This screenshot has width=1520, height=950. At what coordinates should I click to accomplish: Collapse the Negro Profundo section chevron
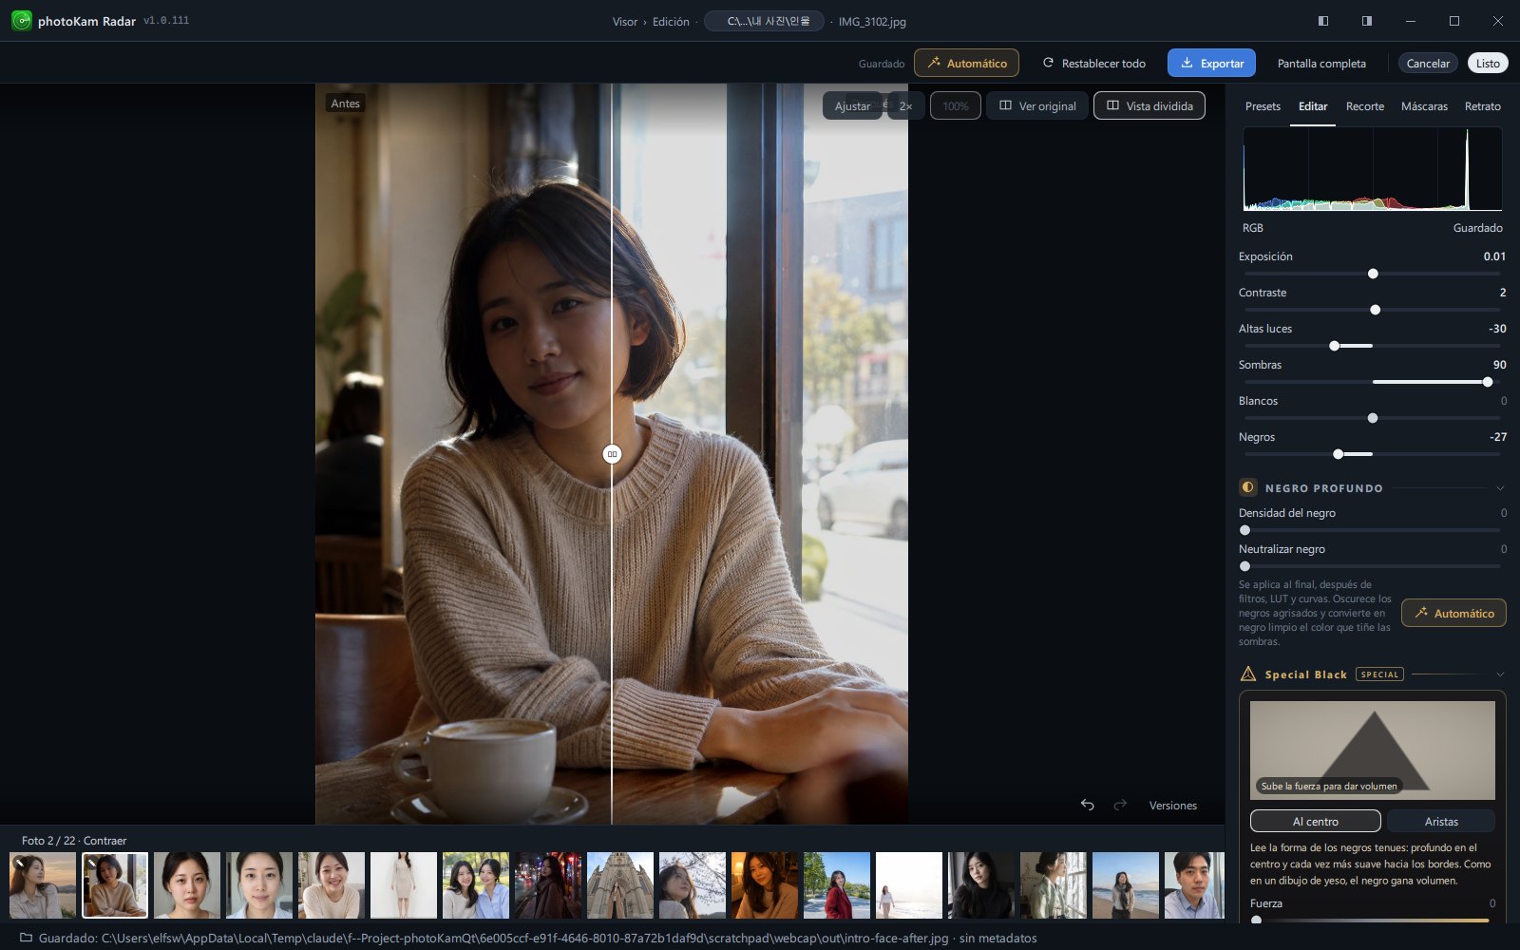click(1500, 487)
